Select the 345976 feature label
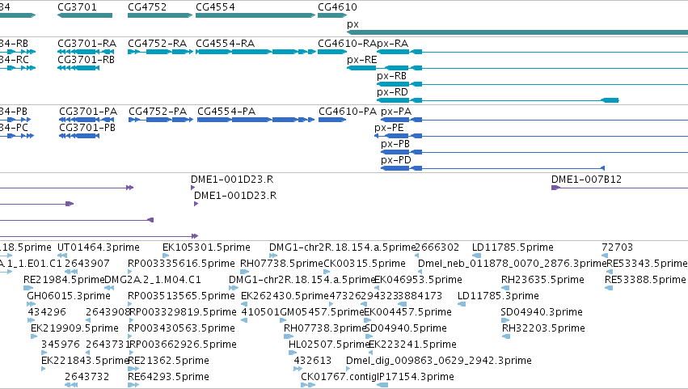This screenshot has width=688, height=389. pyautogui.click(x=61, y=345)
